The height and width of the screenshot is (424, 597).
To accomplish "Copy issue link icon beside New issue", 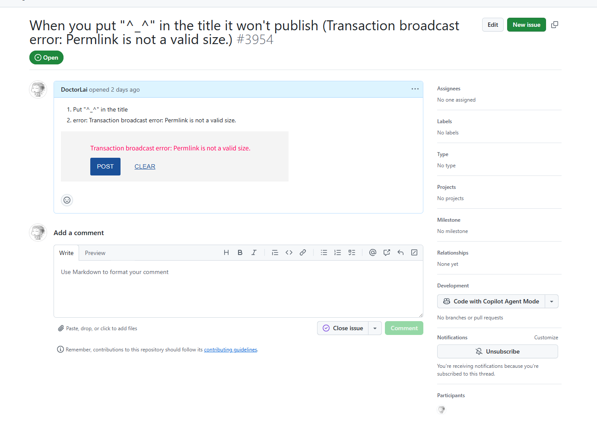I will [x=555, y=25].
